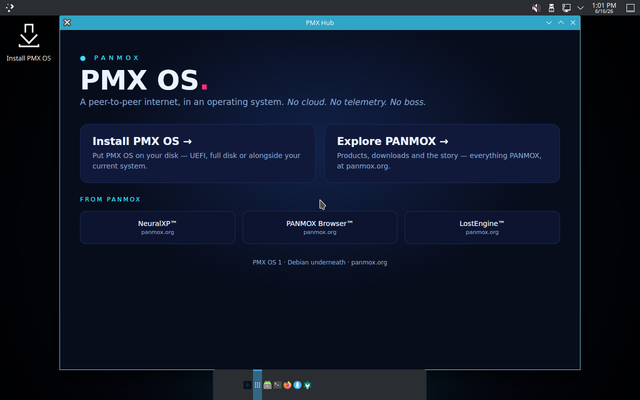Expand the hidden system tray icons arrow
The image size is (640, 400).
click(x=580, y=8)
